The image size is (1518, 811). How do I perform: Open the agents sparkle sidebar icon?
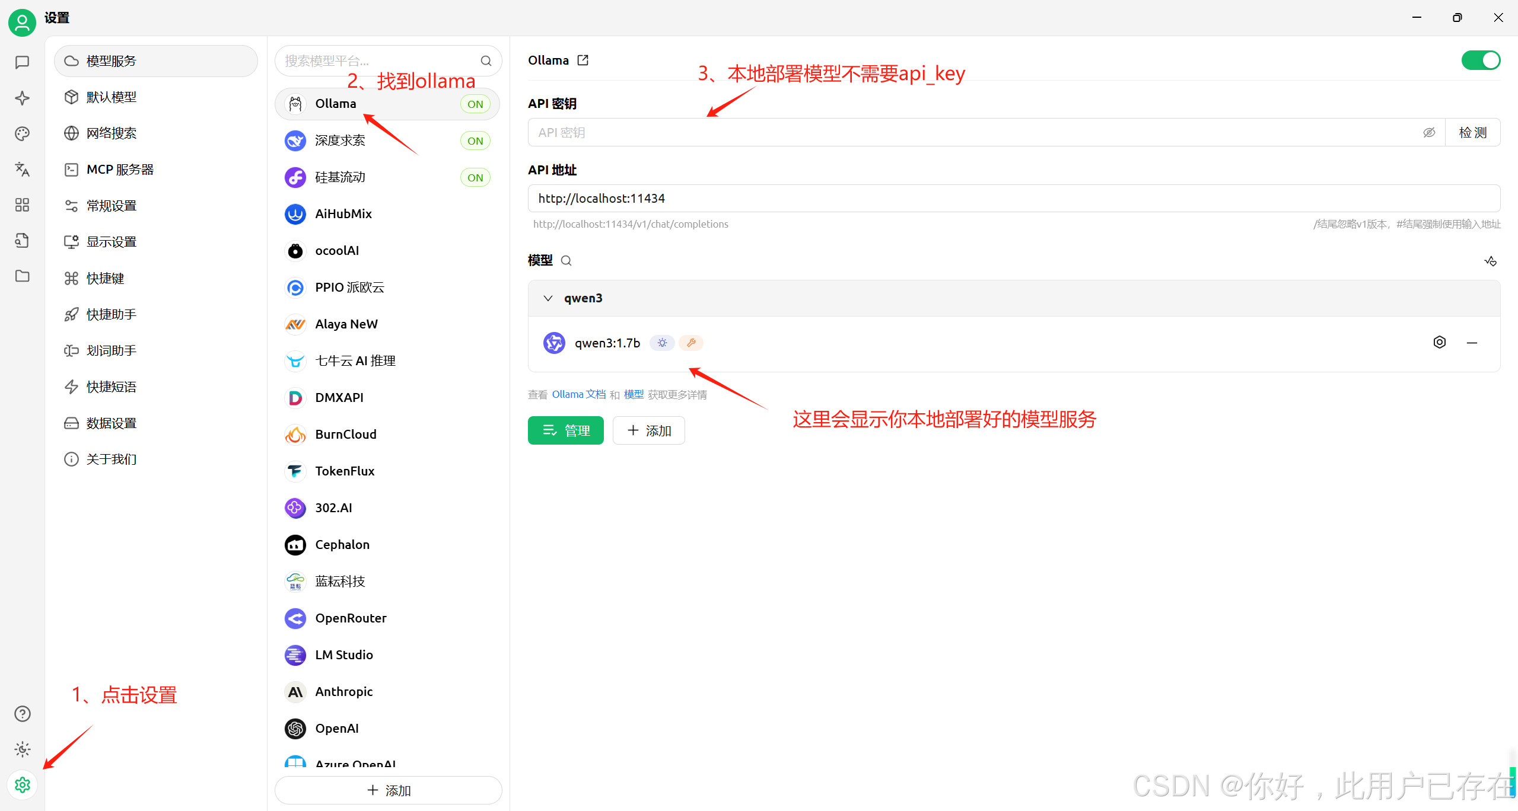tap(22, 98)
